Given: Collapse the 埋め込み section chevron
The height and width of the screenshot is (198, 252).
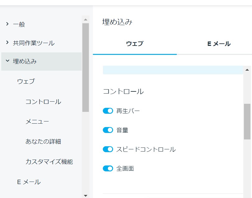Looking at the screenshot, I should [7, 61].
